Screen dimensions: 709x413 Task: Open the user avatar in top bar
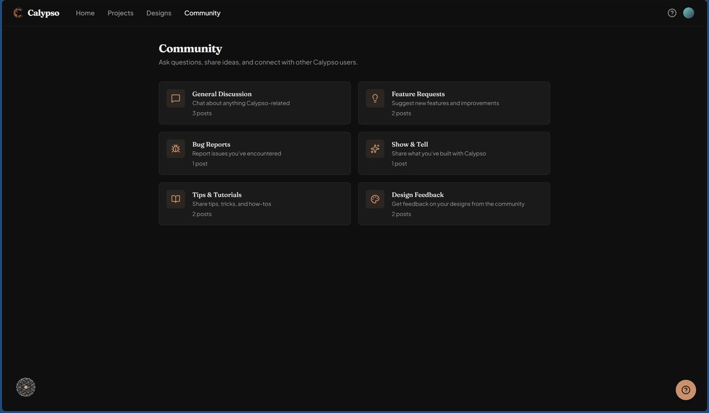pyautogui.click(x=688, y=13)
